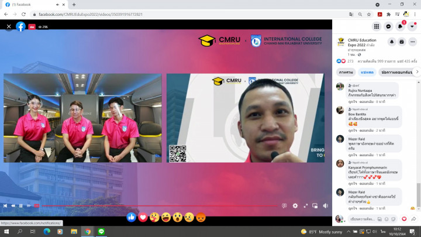This screenshot has height=237, width=421.
Task: Switch commenting identity via profile picture dropdown
Action: coord(339,219)
